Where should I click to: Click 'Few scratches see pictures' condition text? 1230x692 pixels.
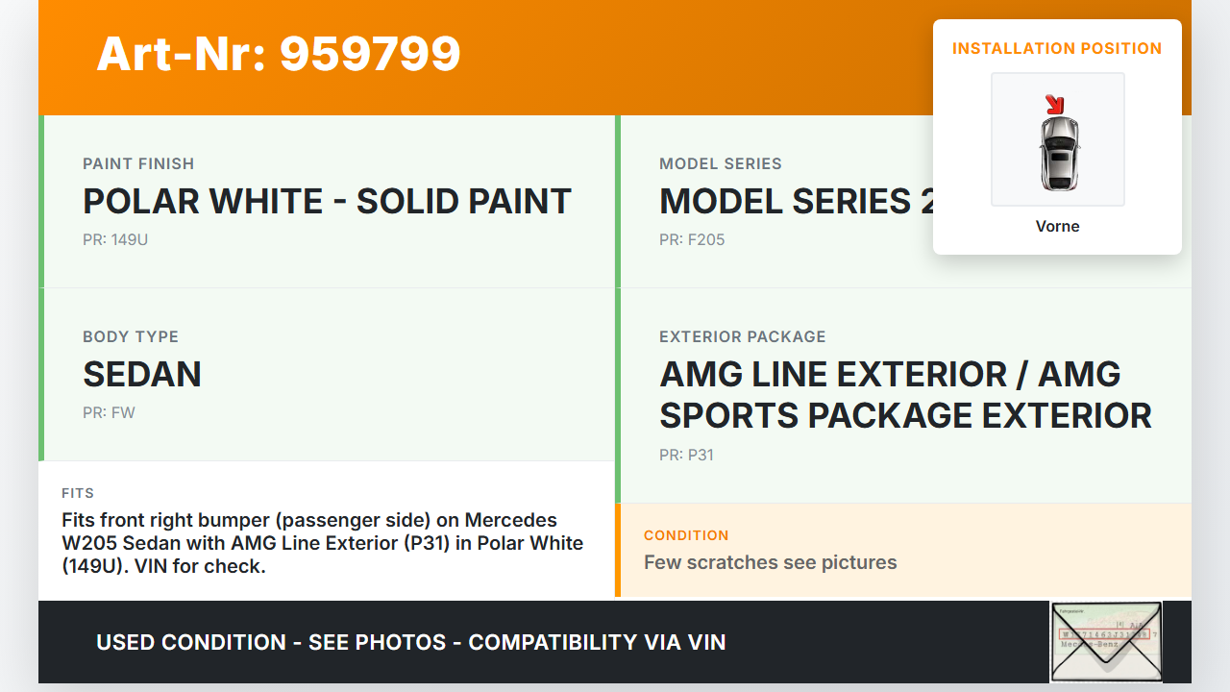[x=770, y=562]
